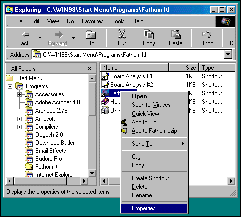Image resolution: width=241 pixels, height=217 pixels.
Task: Sort by the Name column header
Action: tap(134, 68)
